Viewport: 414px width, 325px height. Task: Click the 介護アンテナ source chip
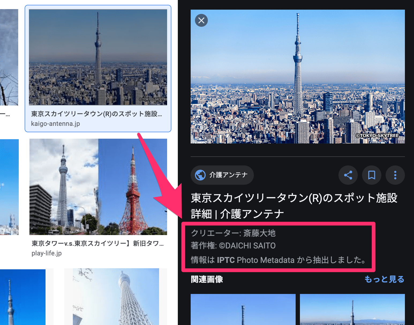222,175
